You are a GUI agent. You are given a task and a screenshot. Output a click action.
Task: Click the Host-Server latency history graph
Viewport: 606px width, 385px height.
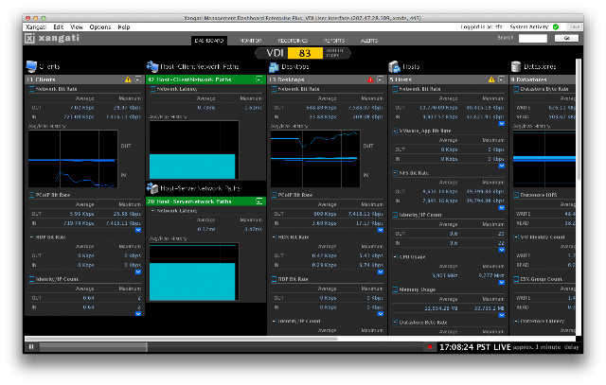[194, 271]
